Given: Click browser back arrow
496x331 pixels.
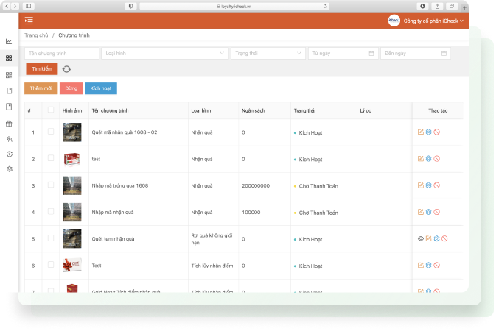Looking at the screenshot, I should click(7, 7).
